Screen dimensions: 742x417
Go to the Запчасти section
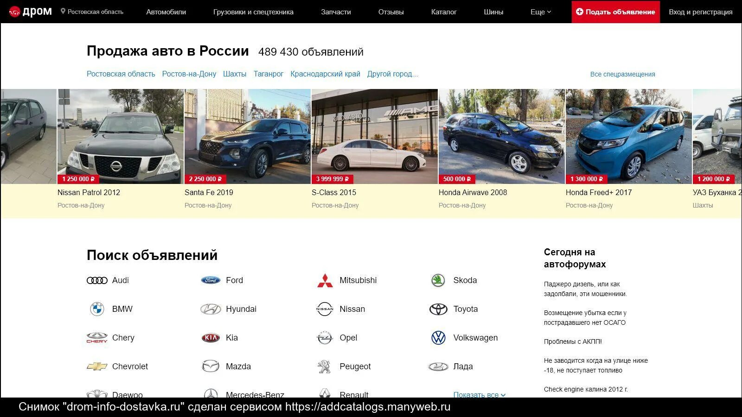[336, 12]
